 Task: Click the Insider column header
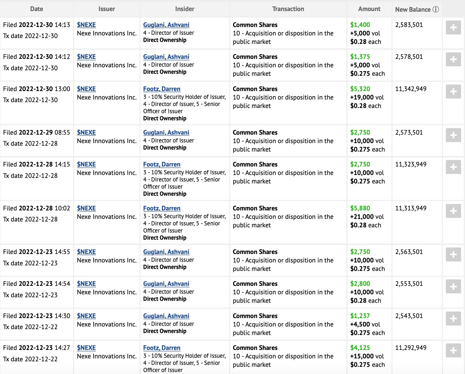(x=185, y=9)
